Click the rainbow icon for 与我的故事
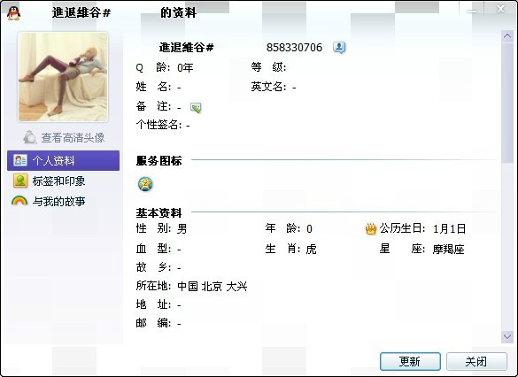The image size is (518, 377). tap(19, 200)
